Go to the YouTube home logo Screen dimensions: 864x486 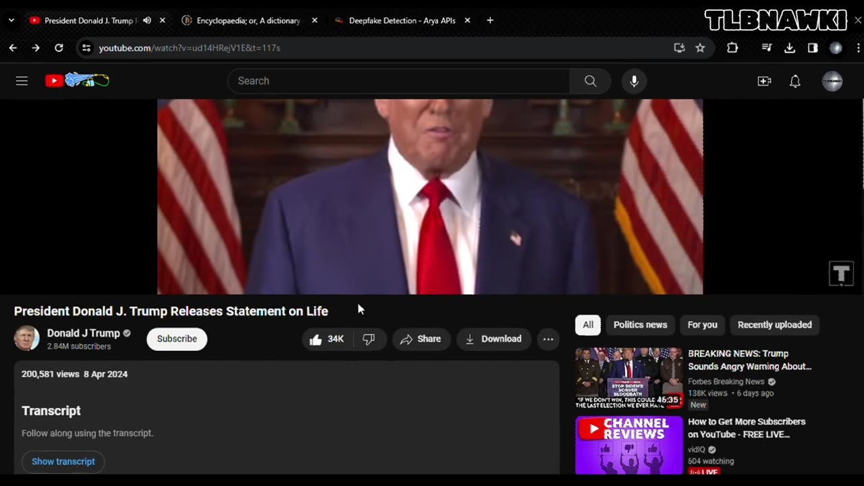click(x=77, y=80)
